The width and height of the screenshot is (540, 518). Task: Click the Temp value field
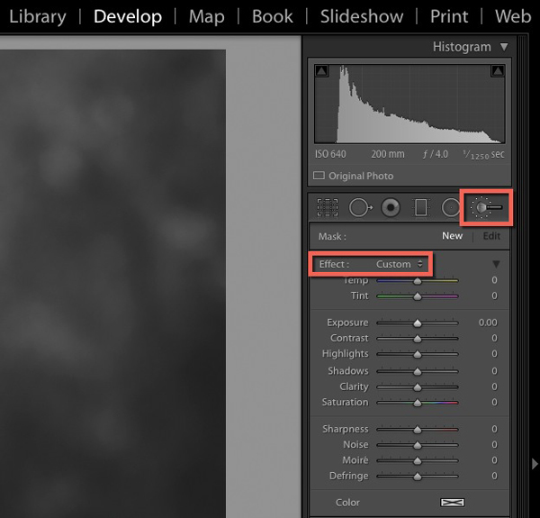[494, 280]
